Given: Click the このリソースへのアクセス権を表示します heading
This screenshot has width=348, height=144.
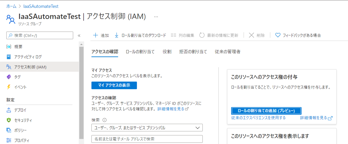Looking at the screenshot, I should 270,136.
